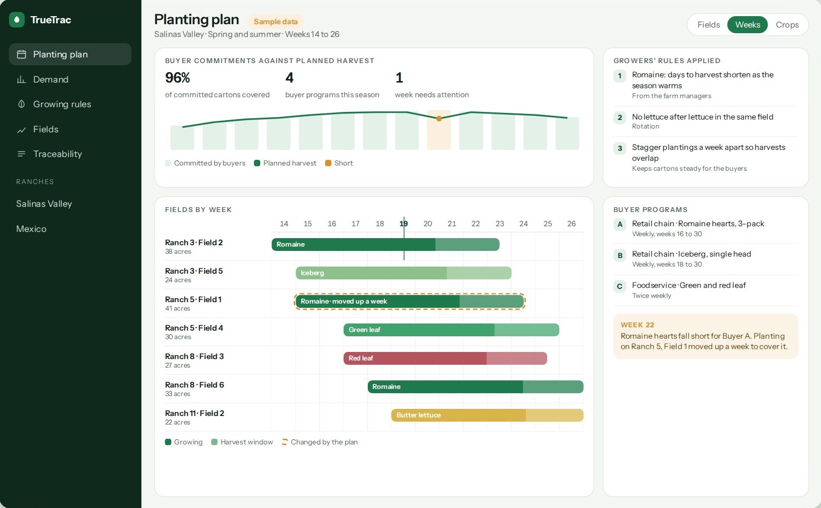Click the Harvest window legend swatch
This screenshot has height=508, width=821.
(x=215, y=442)
